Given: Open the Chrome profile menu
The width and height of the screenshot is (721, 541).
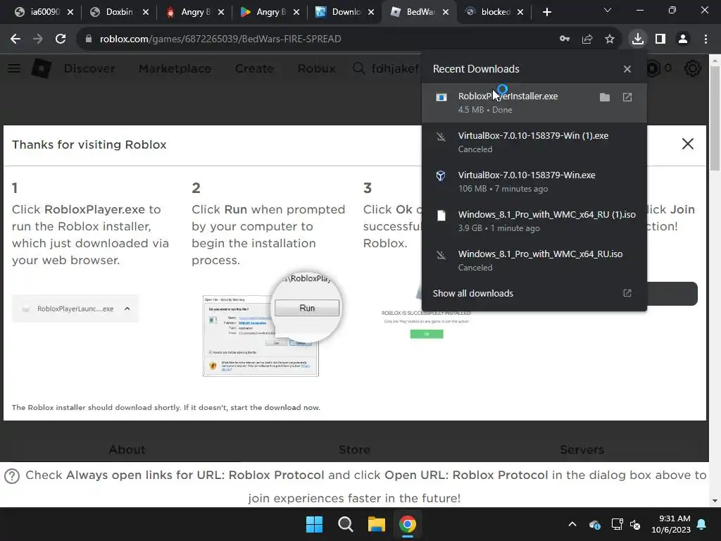Looking at the screenshot, I should point(683,39).
